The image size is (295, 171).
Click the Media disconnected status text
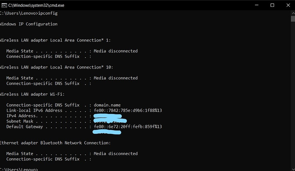(115, 51)
